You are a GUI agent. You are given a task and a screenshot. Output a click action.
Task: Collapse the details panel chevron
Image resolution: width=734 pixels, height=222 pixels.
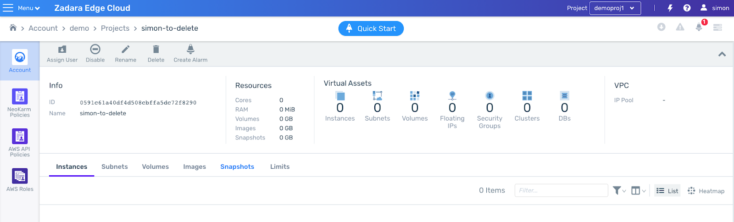[722, 54]
